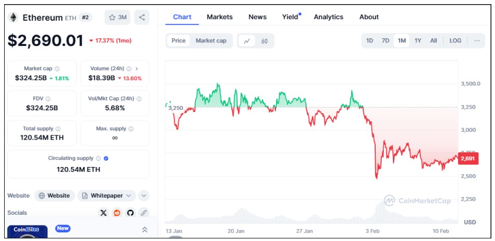The width and height of the screenshot is (495, 241).
Task: Select the 7D time range
Action: 386,41
